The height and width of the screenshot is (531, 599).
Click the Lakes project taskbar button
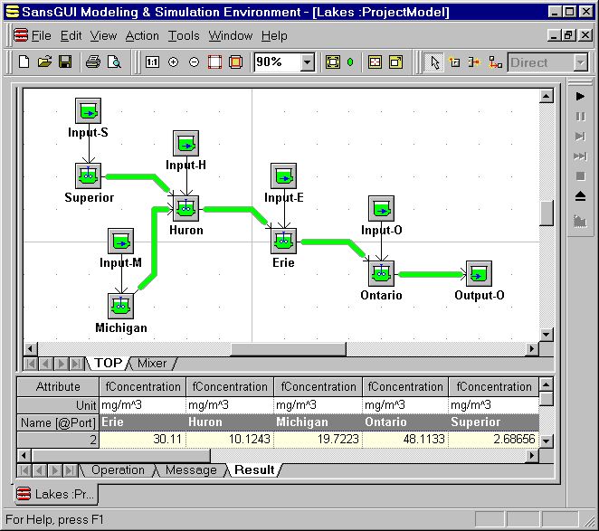pos(56,494)
